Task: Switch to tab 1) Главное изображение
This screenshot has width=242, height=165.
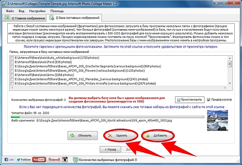Action: (x=25, y=18)
